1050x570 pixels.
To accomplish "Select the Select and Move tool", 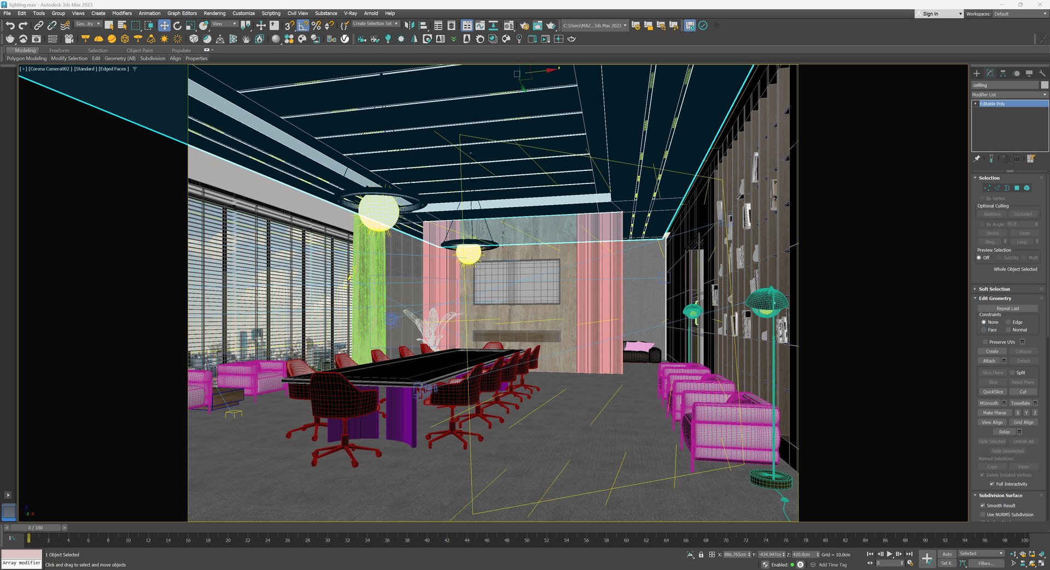I will pos(164,25).
